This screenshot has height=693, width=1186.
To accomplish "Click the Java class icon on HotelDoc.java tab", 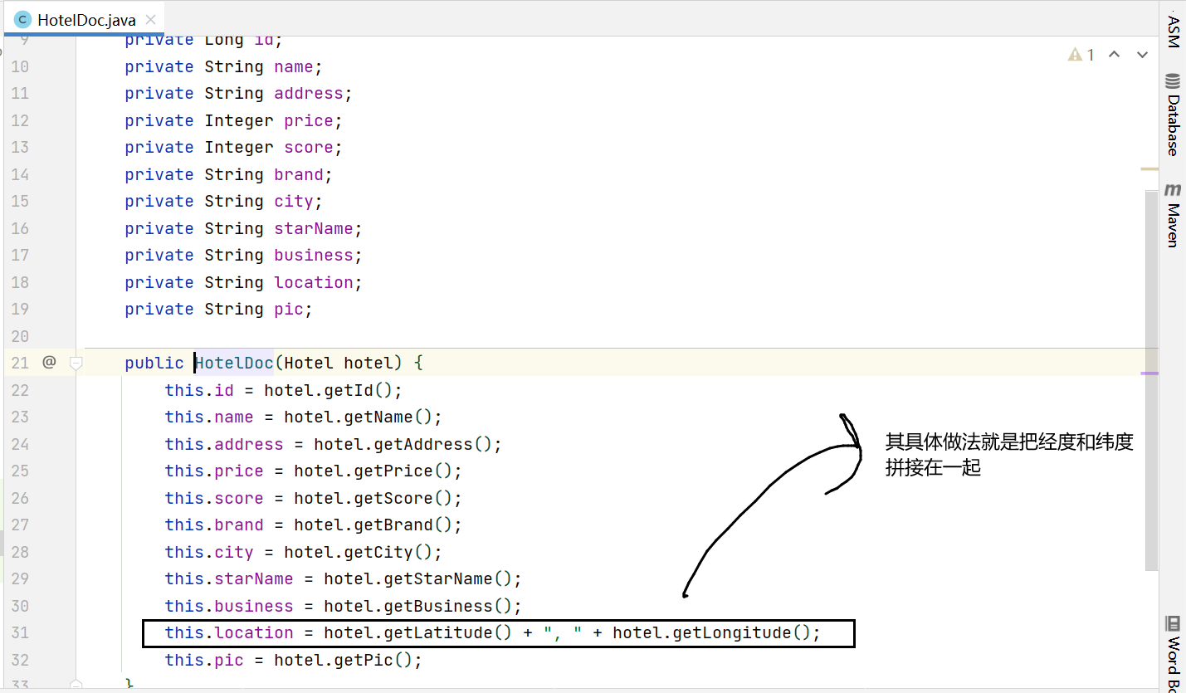I will [22, 20].
